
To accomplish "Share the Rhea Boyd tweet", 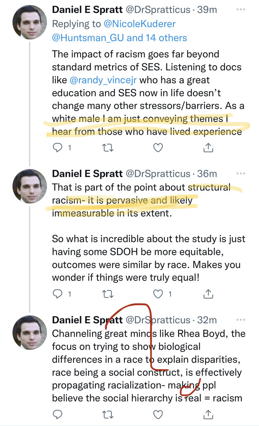I will tap(208, 414).
